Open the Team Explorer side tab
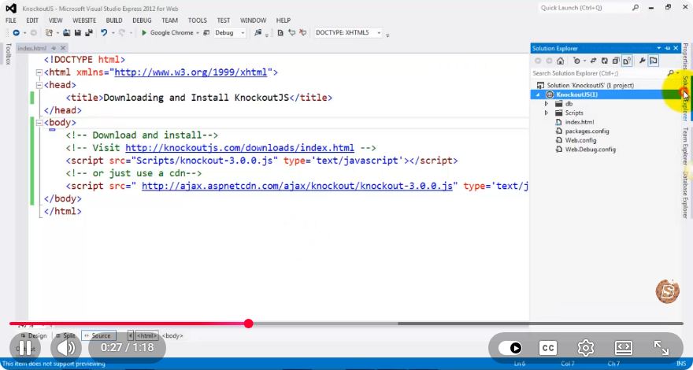This screenshot has height=370, width=693. point(685,146)
